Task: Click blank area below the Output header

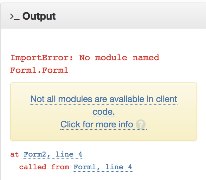Action: (x=103, y=40)
